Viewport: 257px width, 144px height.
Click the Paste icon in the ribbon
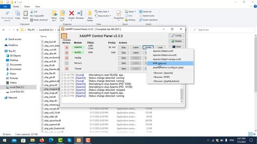click(25, 15)
